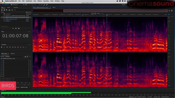Toggle spectral pitch display button
This screenshot has width=175, height=98.
(26, 5)
